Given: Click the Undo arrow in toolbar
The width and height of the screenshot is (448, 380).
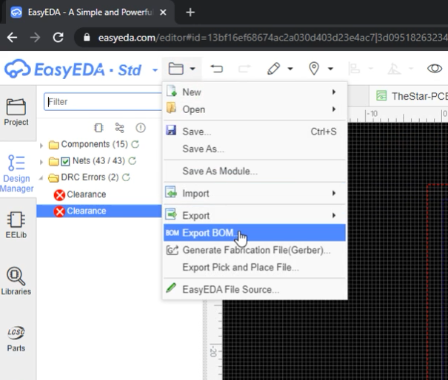Looking at the screenshot, I should click(216, 69).
